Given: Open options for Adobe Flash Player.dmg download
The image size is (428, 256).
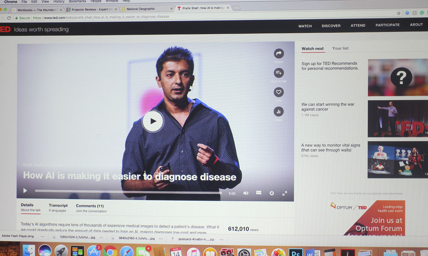Looking at the screenshot, I should pyautogui.click(x=43, y=236).
